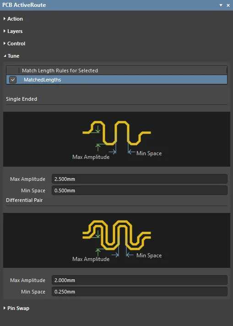Click the single-ended trace tuning diagram
The width and height of the screenshot is (233, 326).
117,139
